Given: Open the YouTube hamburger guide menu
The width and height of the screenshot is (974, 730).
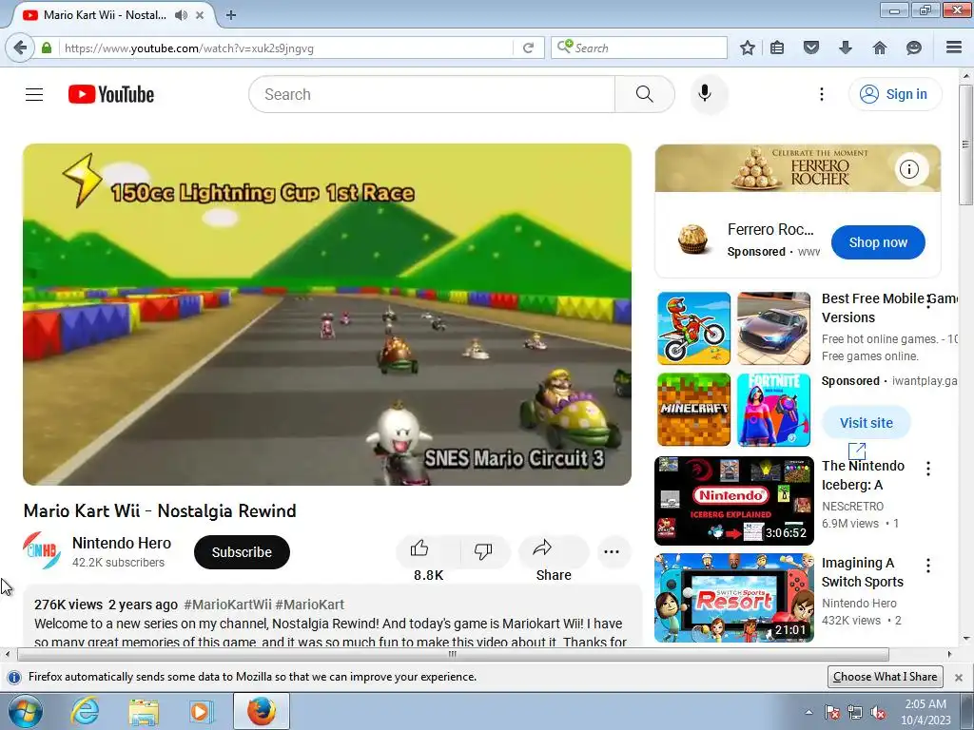Looking at the screenshot, I should point(34,94).
